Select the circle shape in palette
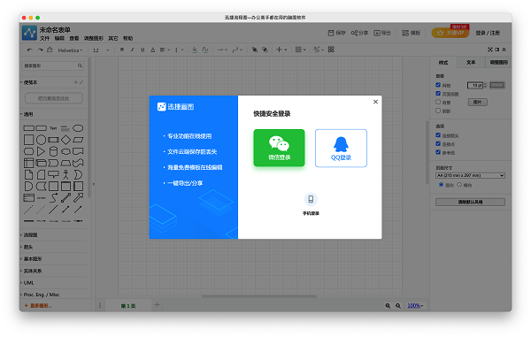Image resolution: width=531 pixels, height=337 pixels. tap(41, 140)
